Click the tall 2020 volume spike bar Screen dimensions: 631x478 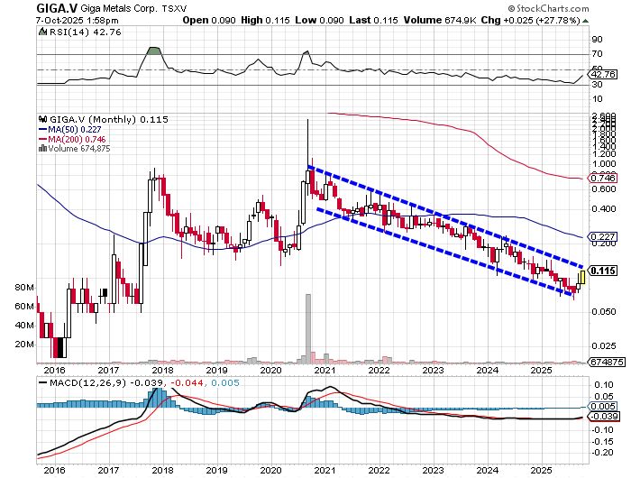308,329
